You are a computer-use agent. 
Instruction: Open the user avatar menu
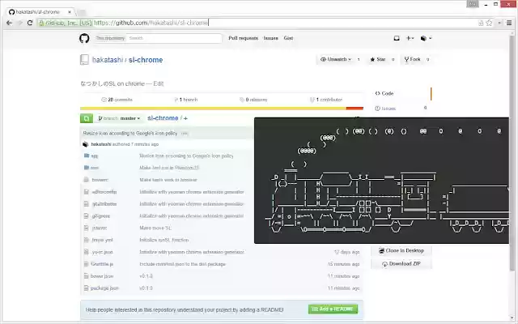pos(426,38)
